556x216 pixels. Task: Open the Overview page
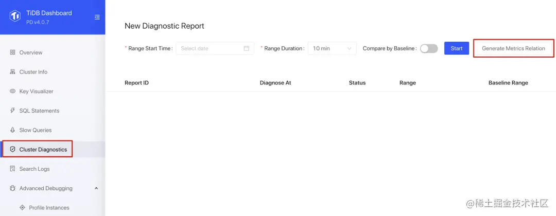pos(53,52)
